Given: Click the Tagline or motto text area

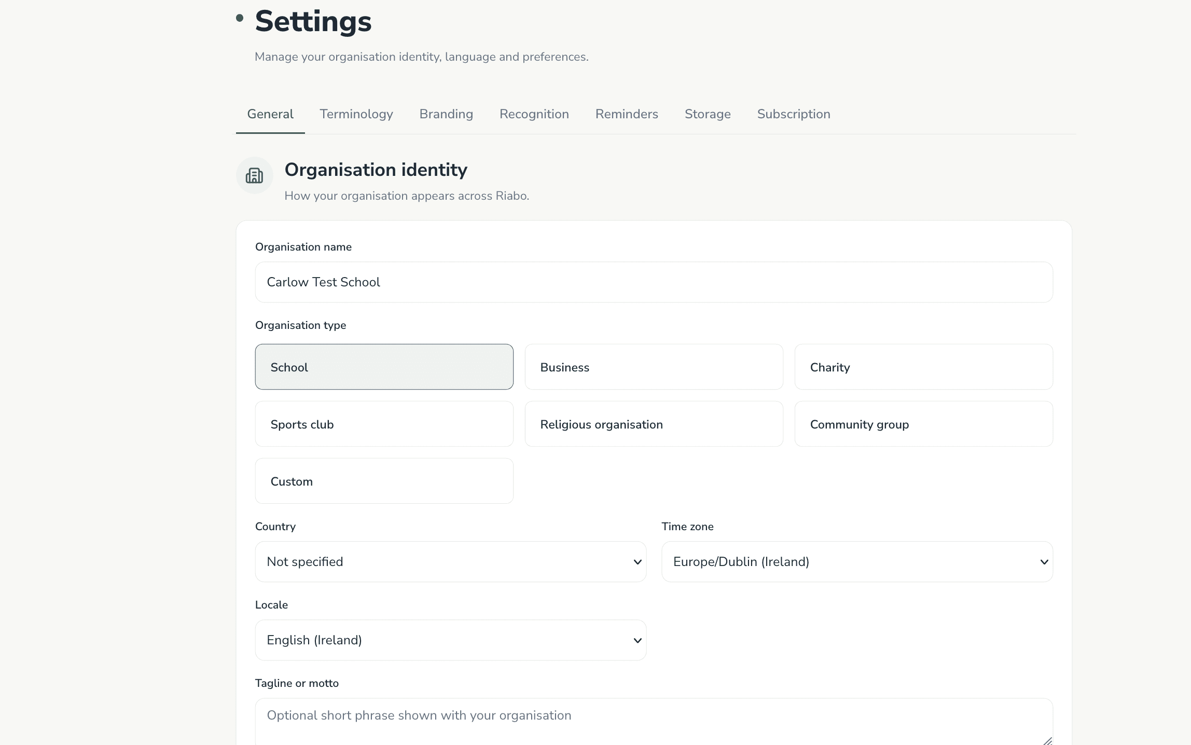Looking at the screenshot, I should tap(654, 722).
